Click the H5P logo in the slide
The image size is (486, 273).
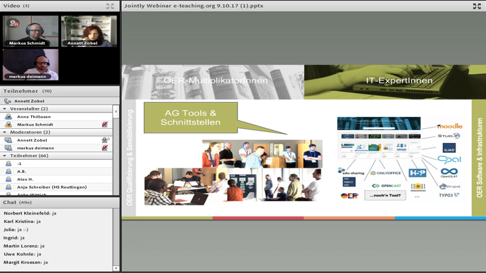click(x=417, y=173)
